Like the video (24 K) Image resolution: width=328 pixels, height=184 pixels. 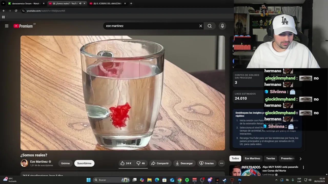(126, 163)
